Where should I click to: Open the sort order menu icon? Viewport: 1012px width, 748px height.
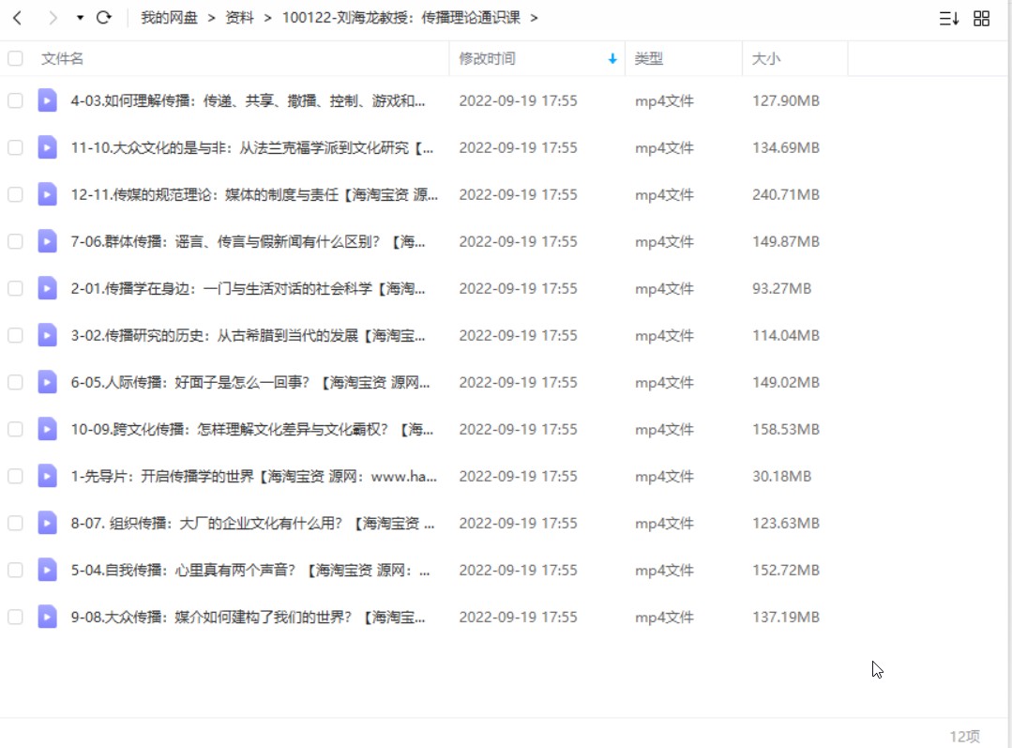click(949, 18)
